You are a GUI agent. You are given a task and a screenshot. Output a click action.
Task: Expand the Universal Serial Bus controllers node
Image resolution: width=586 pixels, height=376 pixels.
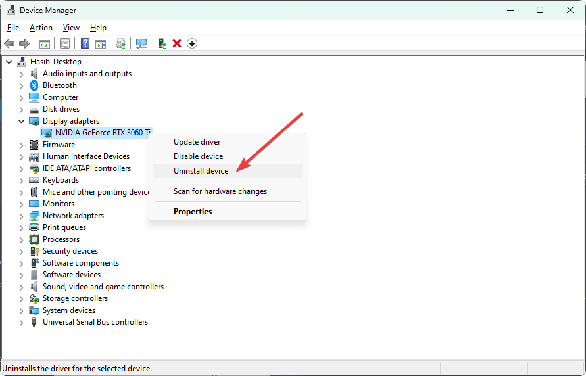21,322
